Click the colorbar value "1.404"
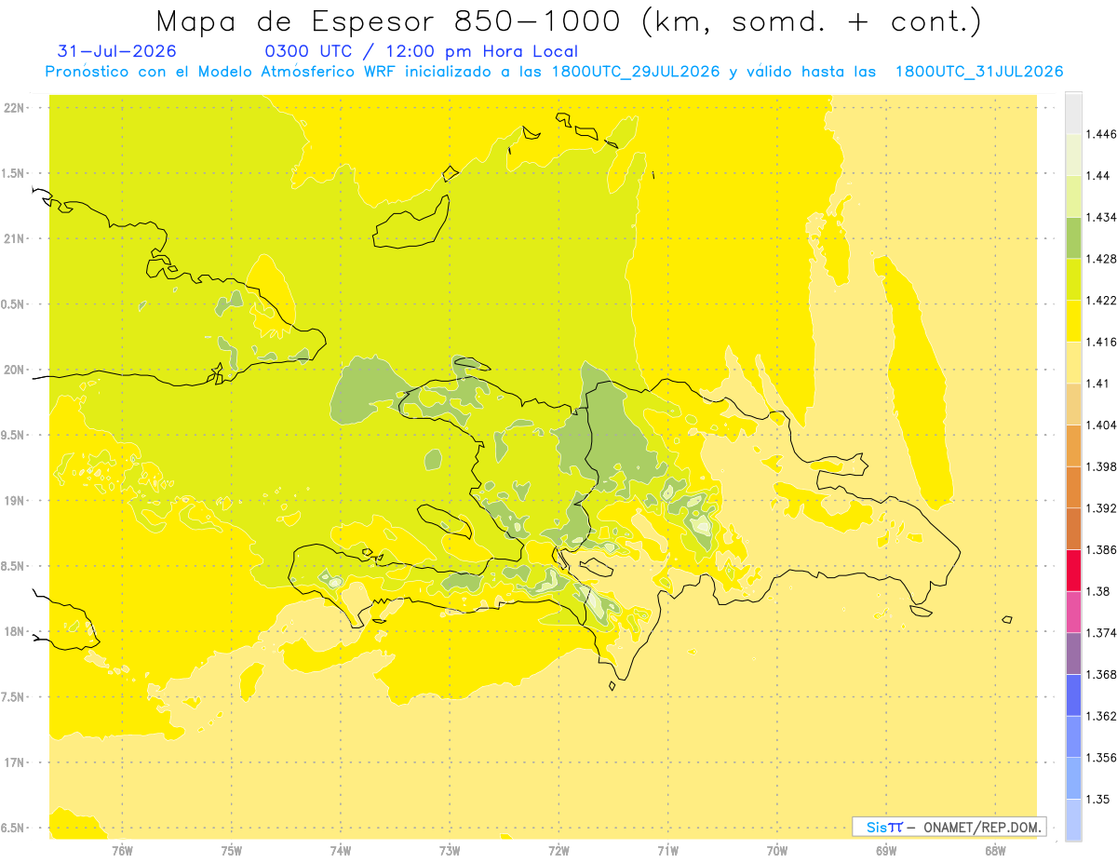 pos(1103,425)
